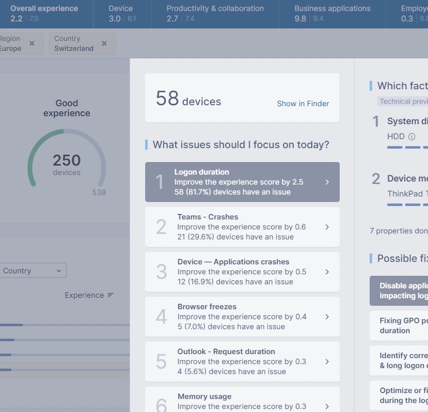
Task: Click chevron on Browser freezes row
Action: pyautogui.click(x=327, y=317)
